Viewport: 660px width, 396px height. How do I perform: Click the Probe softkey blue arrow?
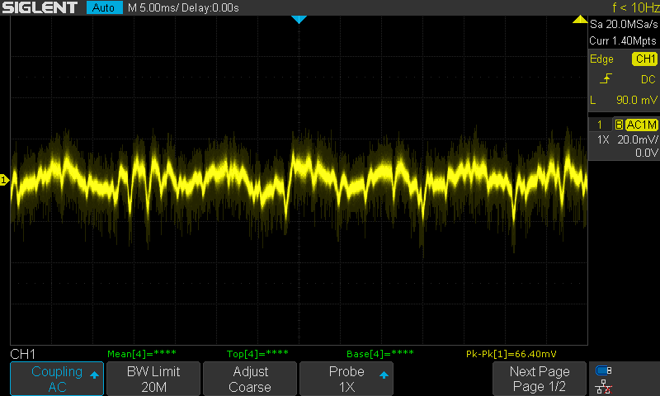point(384,375)
